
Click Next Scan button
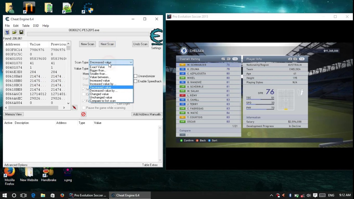(107, 44)
